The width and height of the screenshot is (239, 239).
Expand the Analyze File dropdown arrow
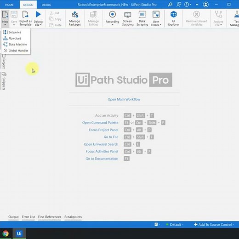[221, 24]
